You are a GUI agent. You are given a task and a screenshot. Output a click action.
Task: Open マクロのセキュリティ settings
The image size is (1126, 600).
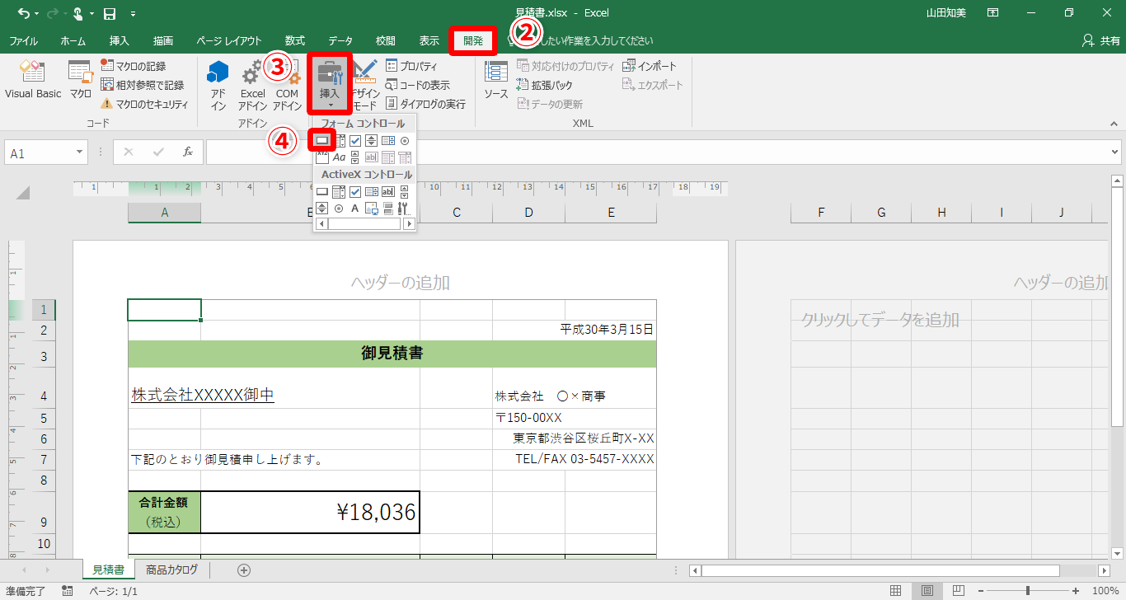point(144,105)
